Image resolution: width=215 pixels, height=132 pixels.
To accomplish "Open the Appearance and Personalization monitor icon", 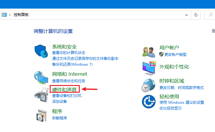I will click(x=149, y=68).
